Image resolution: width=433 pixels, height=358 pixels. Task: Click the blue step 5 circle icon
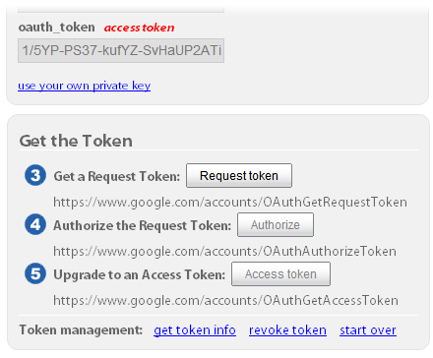pos(35,273)
